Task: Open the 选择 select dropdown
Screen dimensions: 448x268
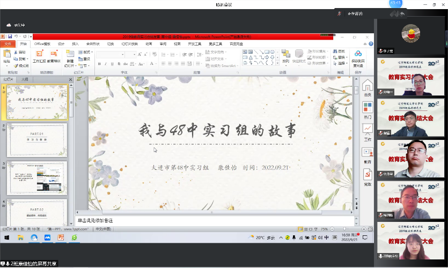Action: [x=342, y=63]
